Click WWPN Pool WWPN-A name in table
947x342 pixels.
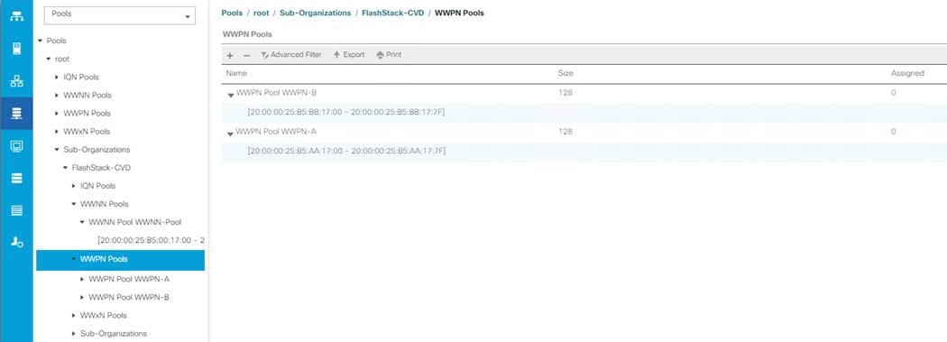(x=276, y=132)
